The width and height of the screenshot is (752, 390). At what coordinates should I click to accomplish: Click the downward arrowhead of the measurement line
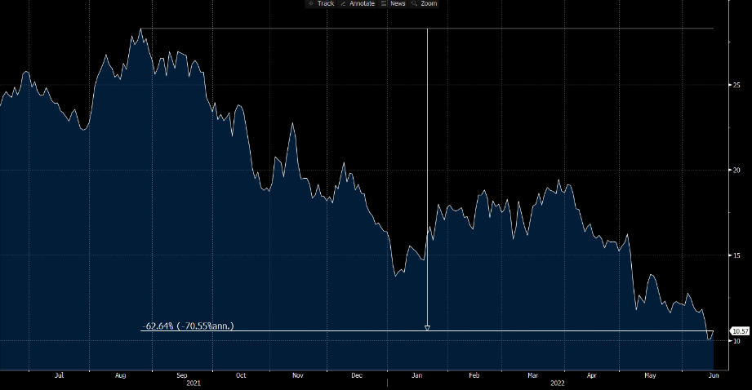point(427,328)
